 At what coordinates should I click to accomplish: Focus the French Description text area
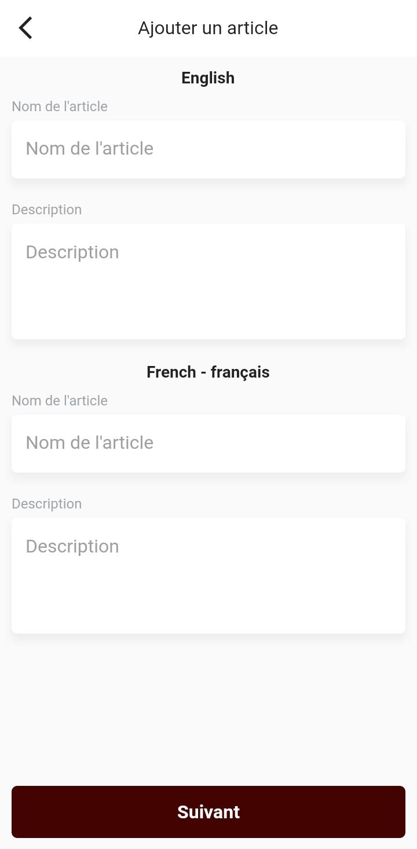click(x=209, y=576)
